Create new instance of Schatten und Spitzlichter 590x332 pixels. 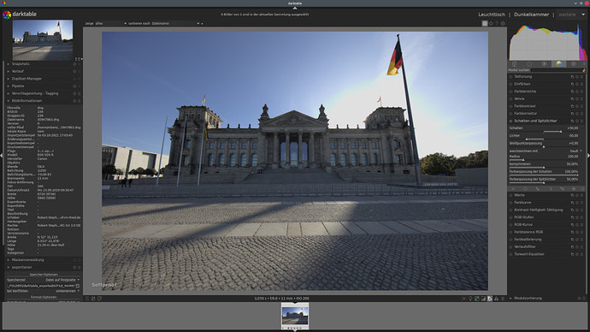click(572, 122)
